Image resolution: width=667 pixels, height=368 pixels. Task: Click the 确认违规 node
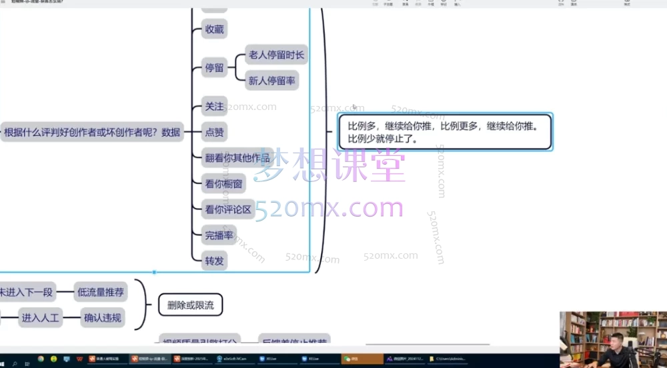tap(103, 318)
